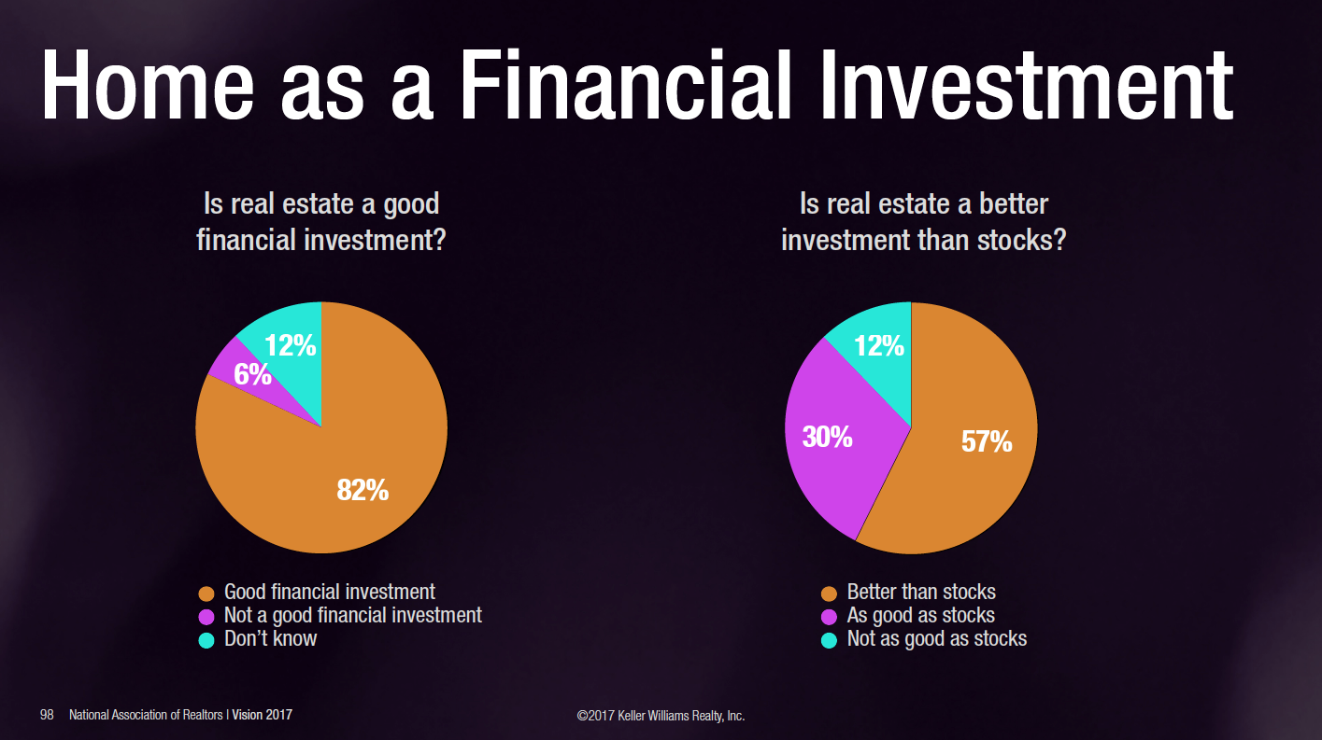
Task: Click purple dot beside Not a good financial investment
Action: click(x=207, y=617)
